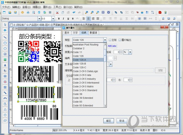This screenshot has height=135, width=183.
Task: Click the 確定 confirm button
Action: point(108,121)
